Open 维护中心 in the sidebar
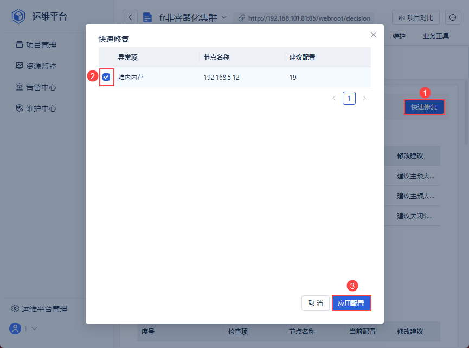469x348 pixels. pos(36,108)
